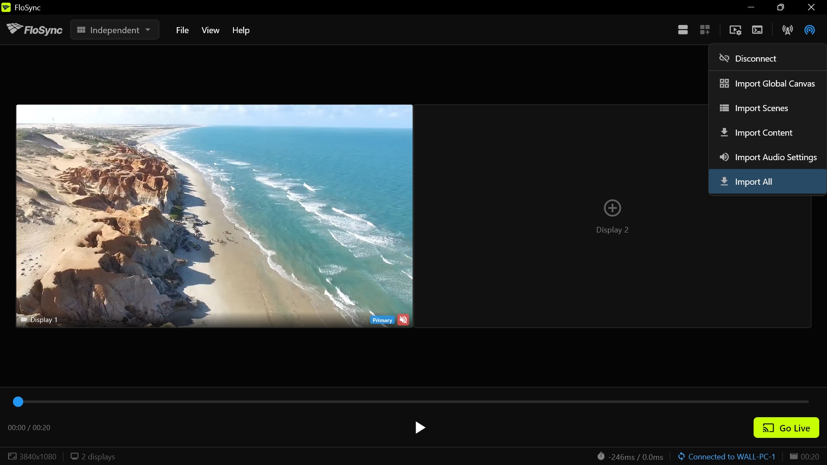This screenshot has height=465, width=827.
Task: Click the add canvas grid icon
Action: coord(705,30)
